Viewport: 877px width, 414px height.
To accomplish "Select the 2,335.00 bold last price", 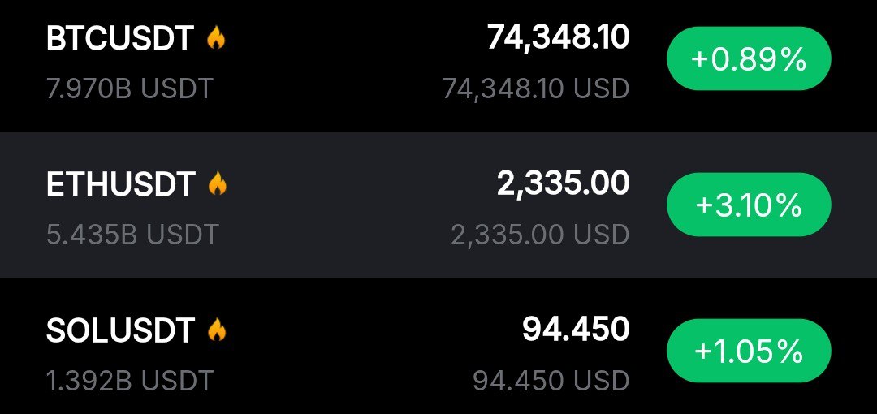I will tap(563, 183).
